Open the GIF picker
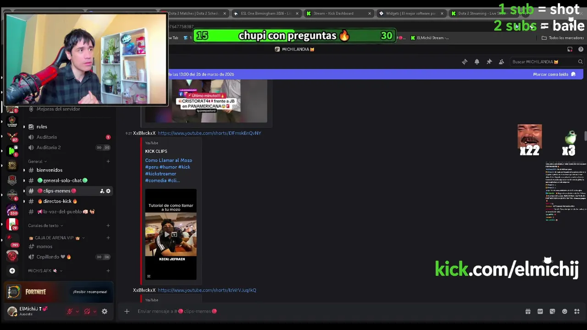The image size is (587, 330). 540,311
